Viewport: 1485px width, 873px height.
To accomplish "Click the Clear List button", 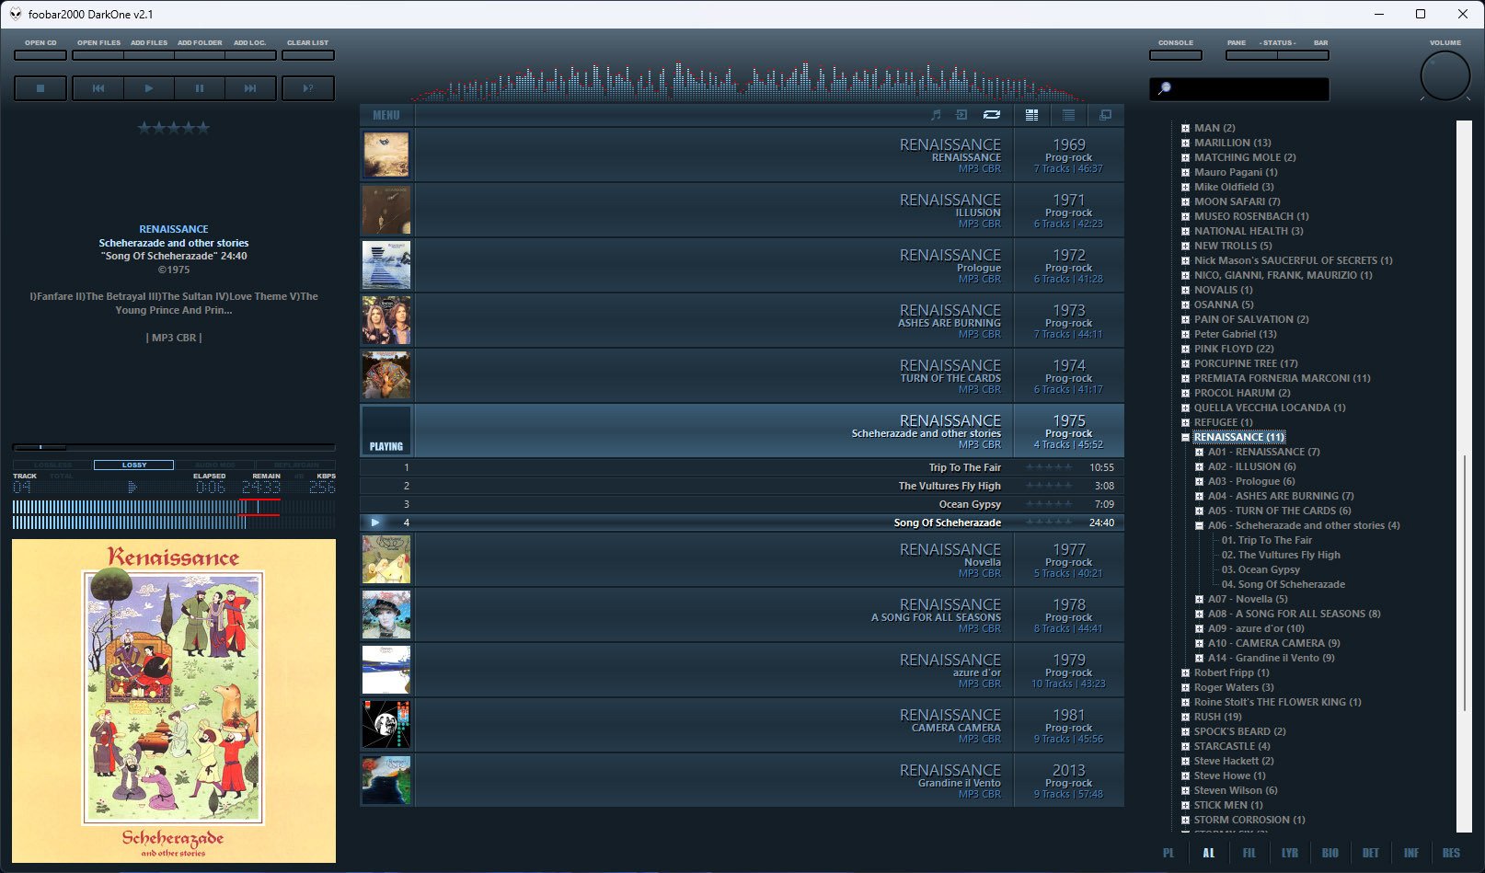I will pyautogui.click(x=308, y=55).
